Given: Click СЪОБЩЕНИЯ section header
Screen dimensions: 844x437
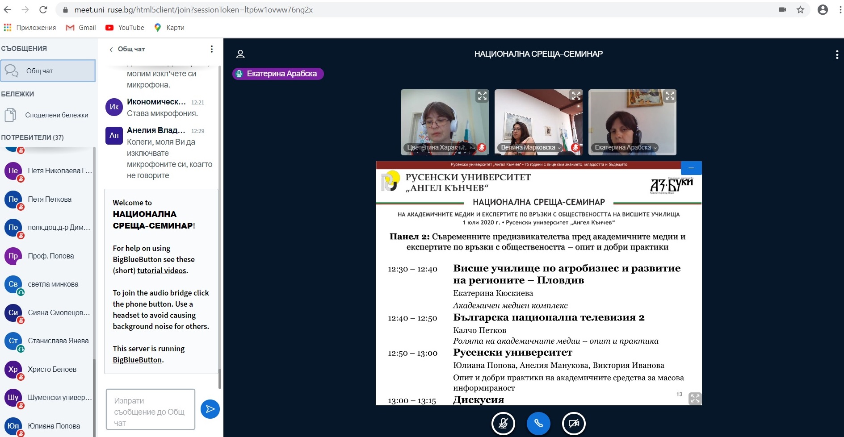Looking at the screenshot, I should coord(24,49).
